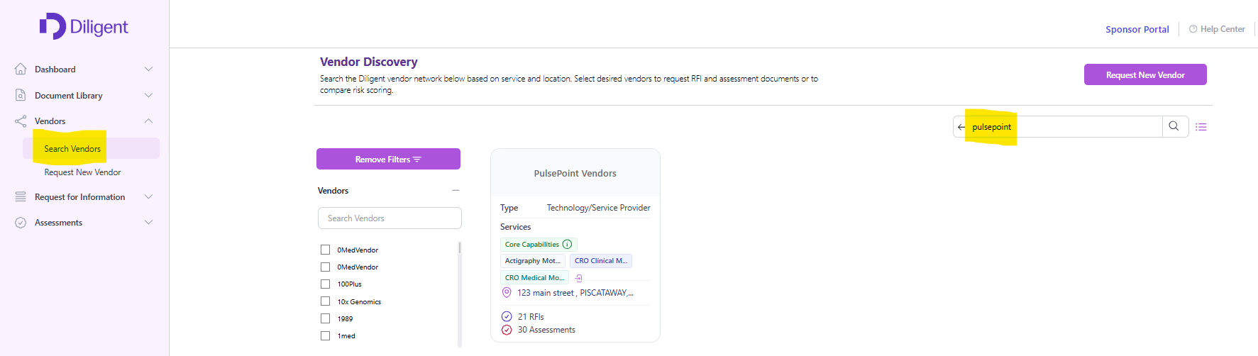Screen dimensions: 1258x356
Task: Click the Remove Filters button
Action: click(388, 159)
